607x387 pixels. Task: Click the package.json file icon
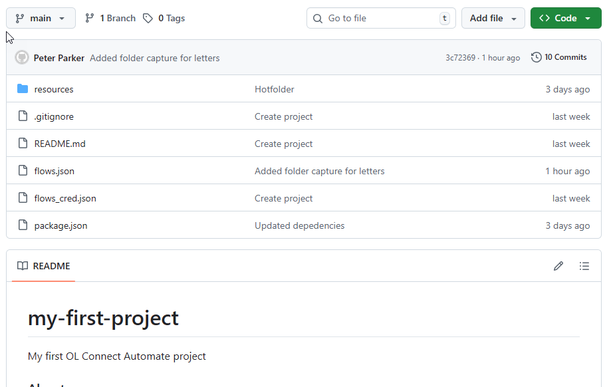[x=23, y=225]
